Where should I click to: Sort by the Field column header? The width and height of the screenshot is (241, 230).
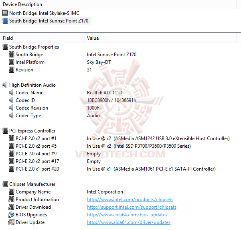tap(42, 38)
